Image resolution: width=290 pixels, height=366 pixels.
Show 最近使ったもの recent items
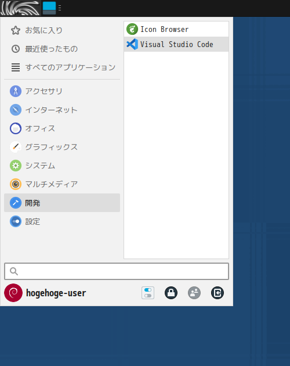(62, 49)
